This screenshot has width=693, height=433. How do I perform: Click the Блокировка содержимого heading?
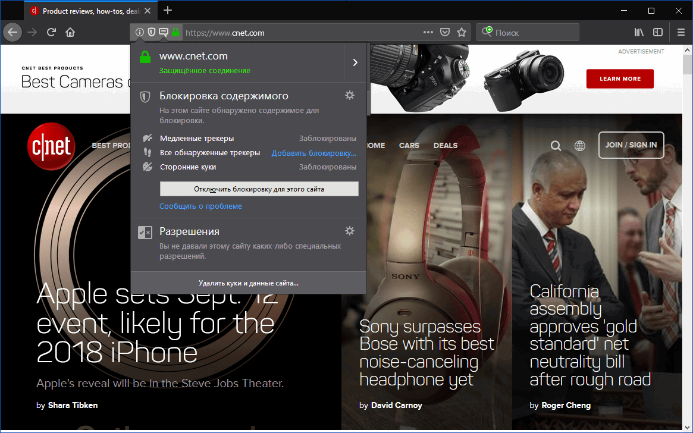point(224,96)
